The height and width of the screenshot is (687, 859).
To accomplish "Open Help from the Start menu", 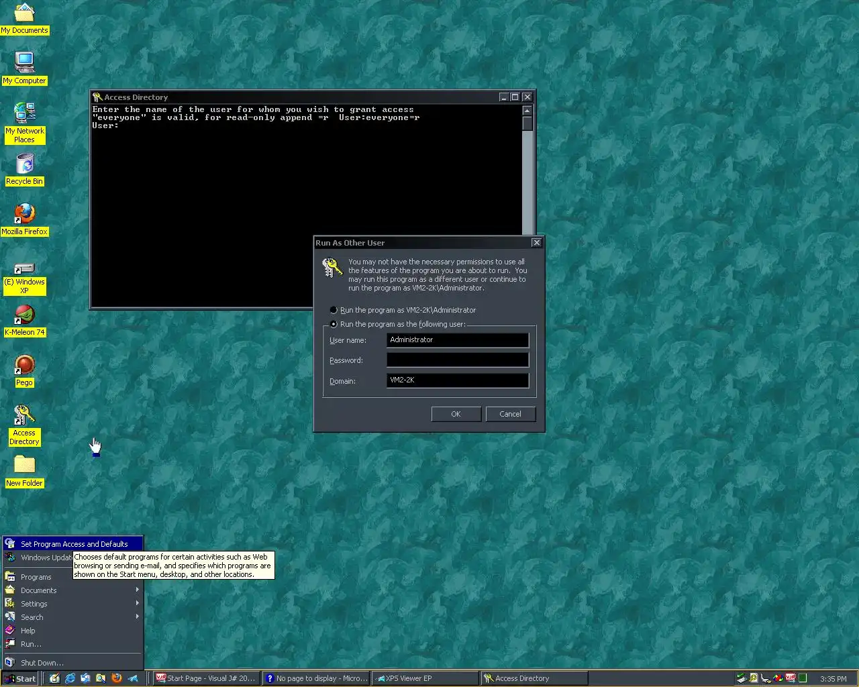I will point(72,631).
